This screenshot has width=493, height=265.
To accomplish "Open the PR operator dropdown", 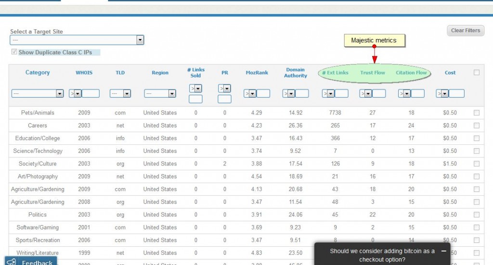I will click(224, 88).
